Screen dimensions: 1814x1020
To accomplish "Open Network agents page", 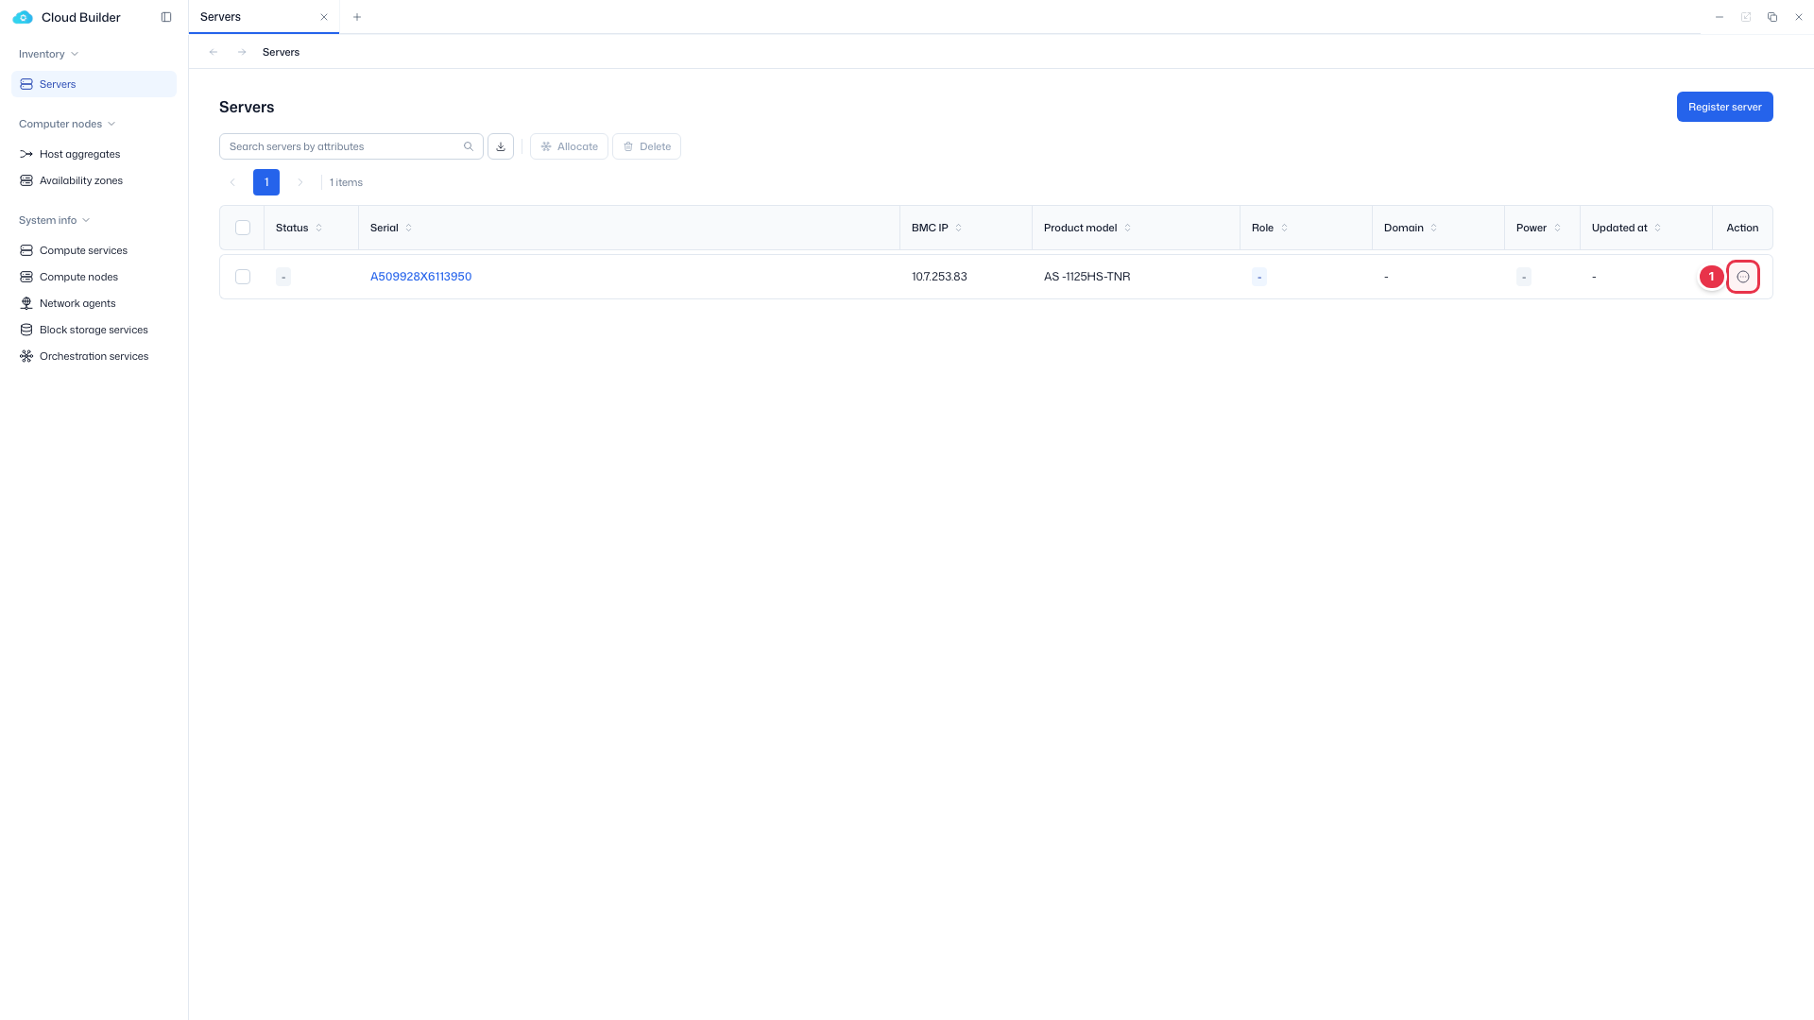I will point(94,303).
